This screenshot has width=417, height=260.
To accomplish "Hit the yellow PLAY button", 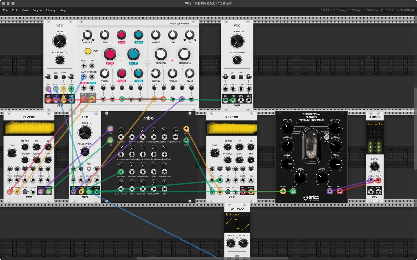I will [x=88, y=51].
